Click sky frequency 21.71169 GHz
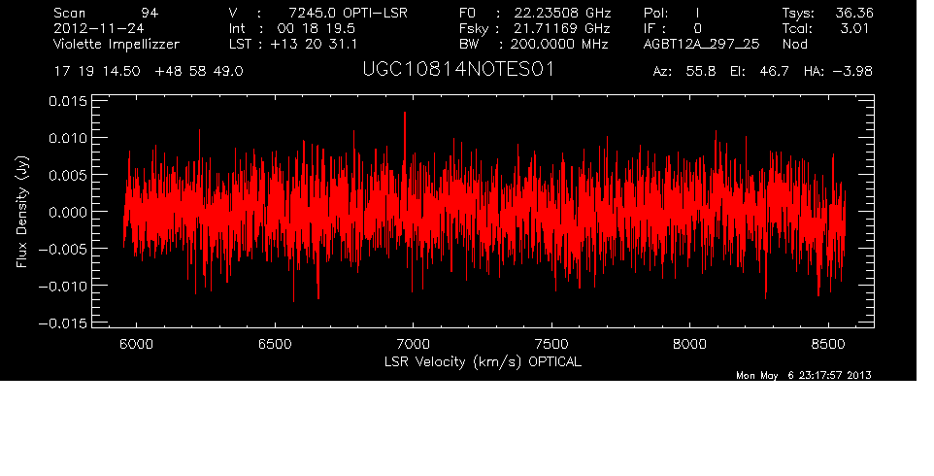934x476 pixels. point(562,28)
